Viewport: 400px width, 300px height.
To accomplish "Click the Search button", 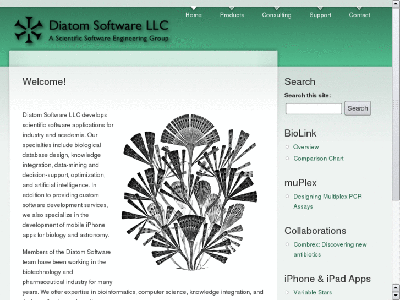I will (358, 108).
